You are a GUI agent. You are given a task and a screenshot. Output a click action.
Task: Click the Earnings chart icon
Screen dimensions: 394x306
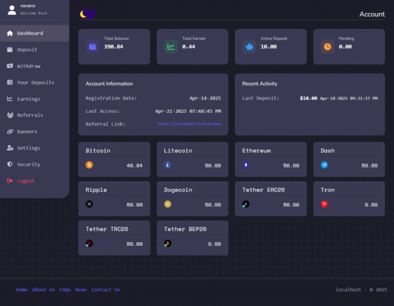(x=10, y=98)
